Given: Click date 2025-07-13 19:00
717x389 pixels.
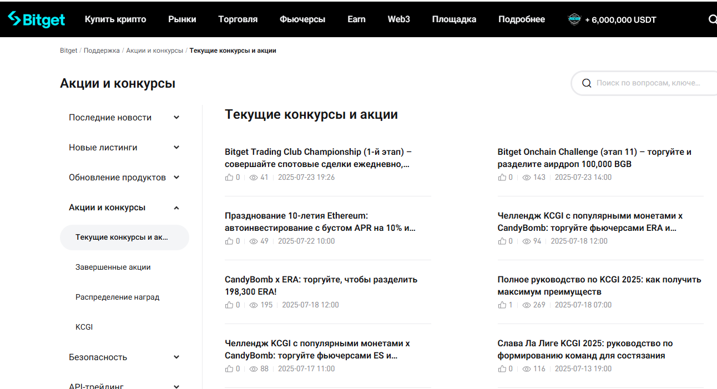Looking at the screenshot, I should pos(583,369).
